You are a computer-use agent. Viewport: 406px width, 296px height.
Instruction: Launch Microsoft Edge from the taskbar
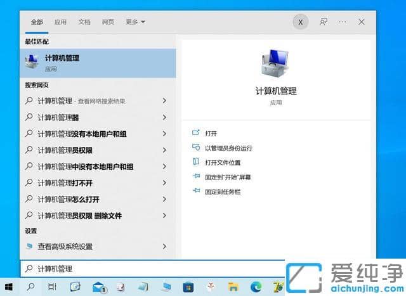256,287
